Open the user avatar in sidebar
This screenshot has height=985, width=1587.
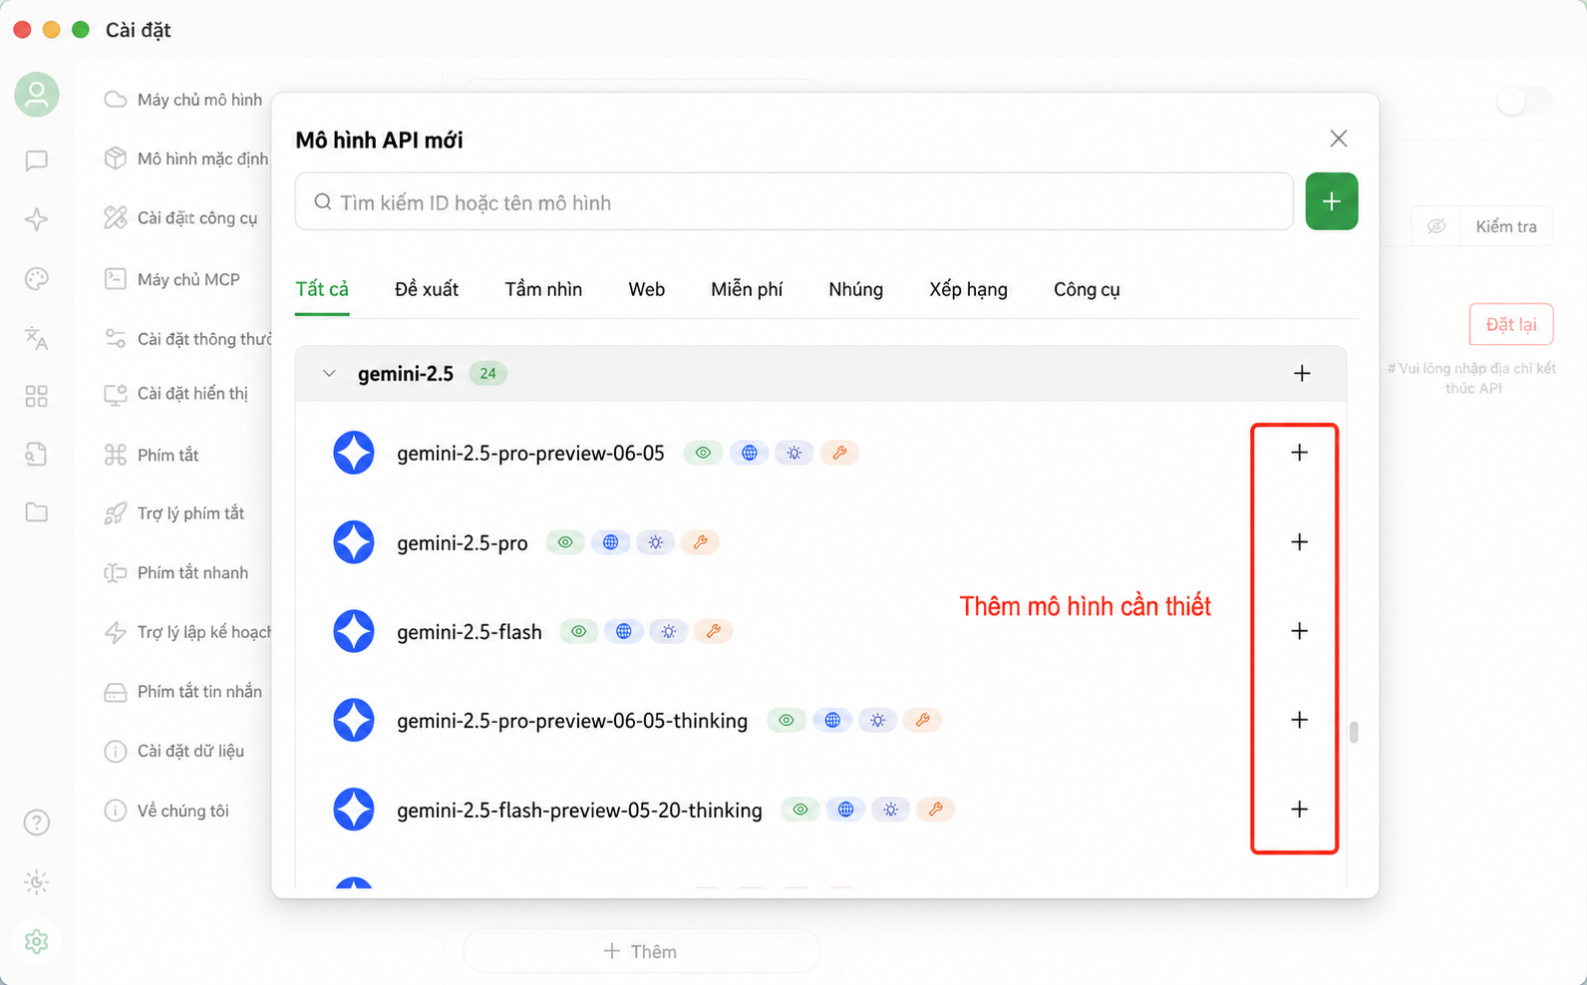coord(37,95)
